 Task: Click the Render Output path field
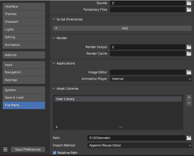148,47
